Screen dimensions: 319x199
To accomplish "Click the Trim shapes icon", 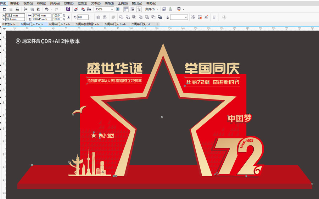I will click(x=128, y=17).
